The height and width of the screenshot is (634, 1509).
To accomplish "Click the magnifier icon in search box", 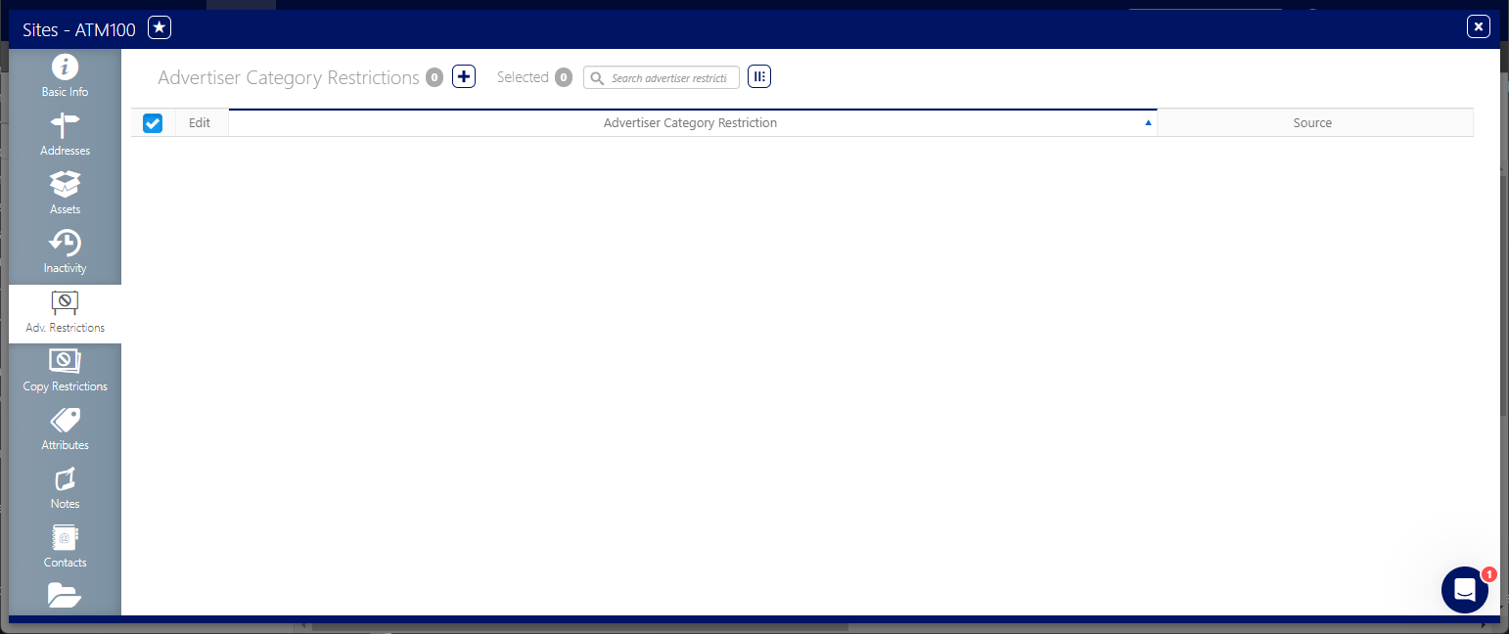I will (x=597, y=78).
